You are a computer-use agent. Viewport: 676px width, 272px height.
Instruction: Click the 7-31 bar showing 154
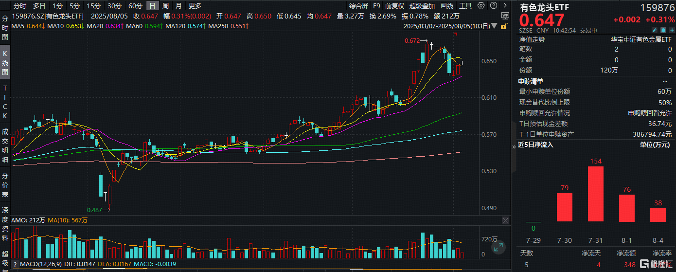[596, 194]
